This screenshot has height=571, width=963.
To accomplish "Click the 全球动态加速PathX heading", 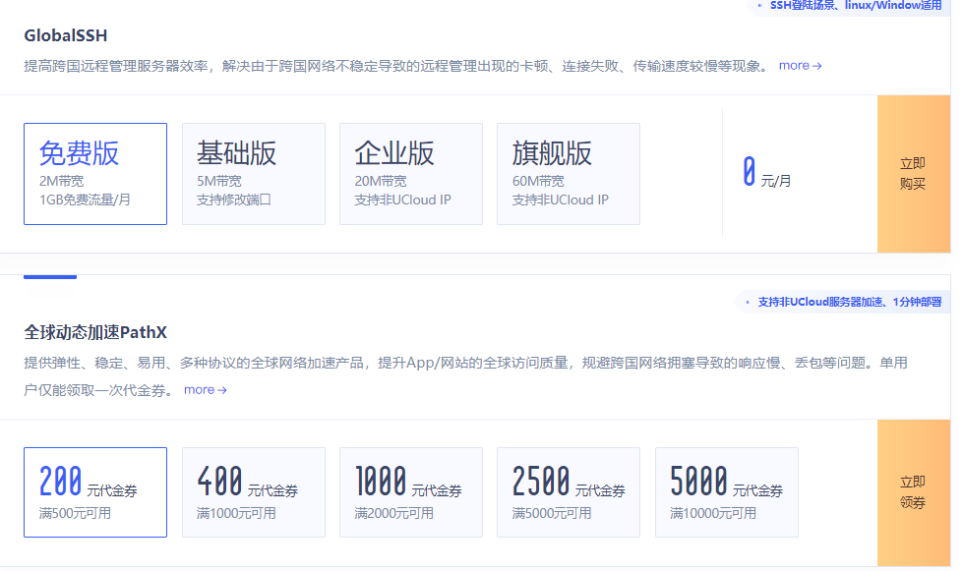I will 95,332.
